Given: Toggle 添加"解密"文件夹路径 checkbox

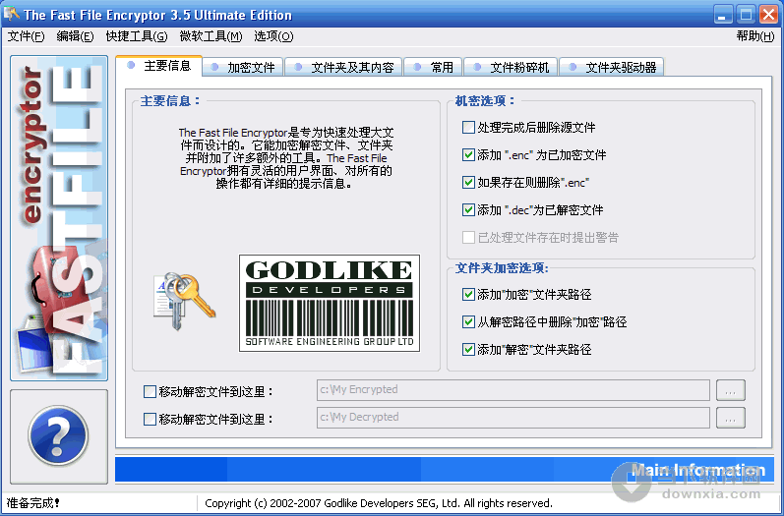Looking at the screenshot, I should 468,349.
